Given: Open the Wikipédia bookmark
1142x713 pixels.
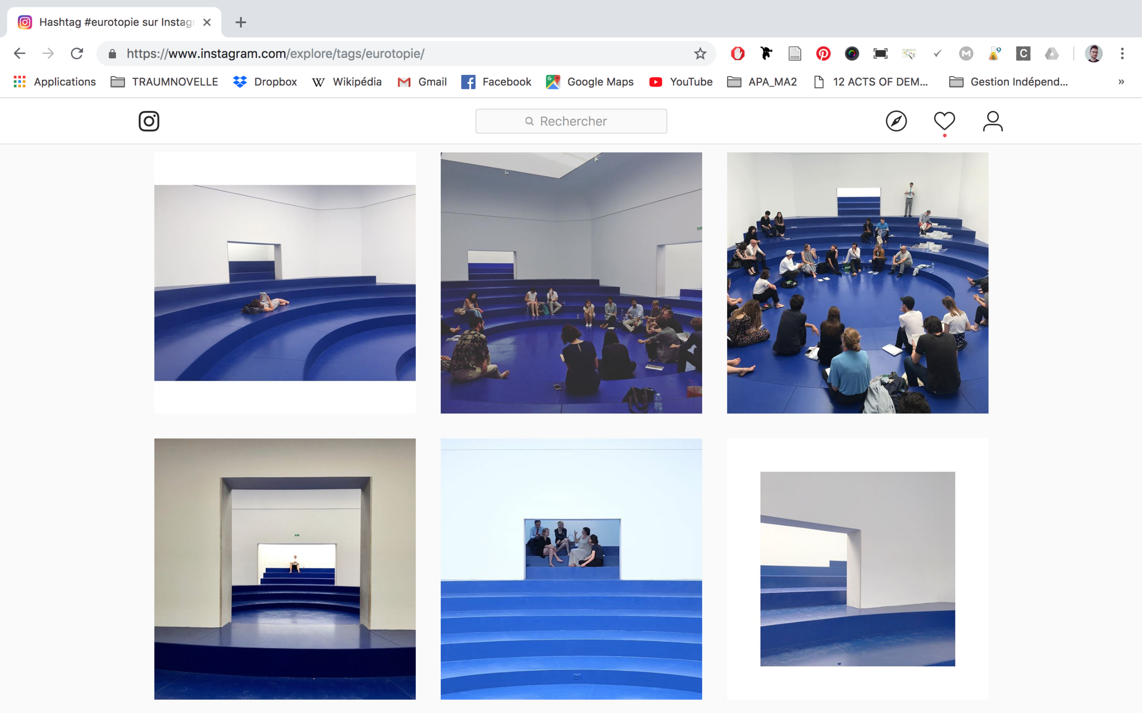Looking at the screenshot, I should [x=347, y=82].
